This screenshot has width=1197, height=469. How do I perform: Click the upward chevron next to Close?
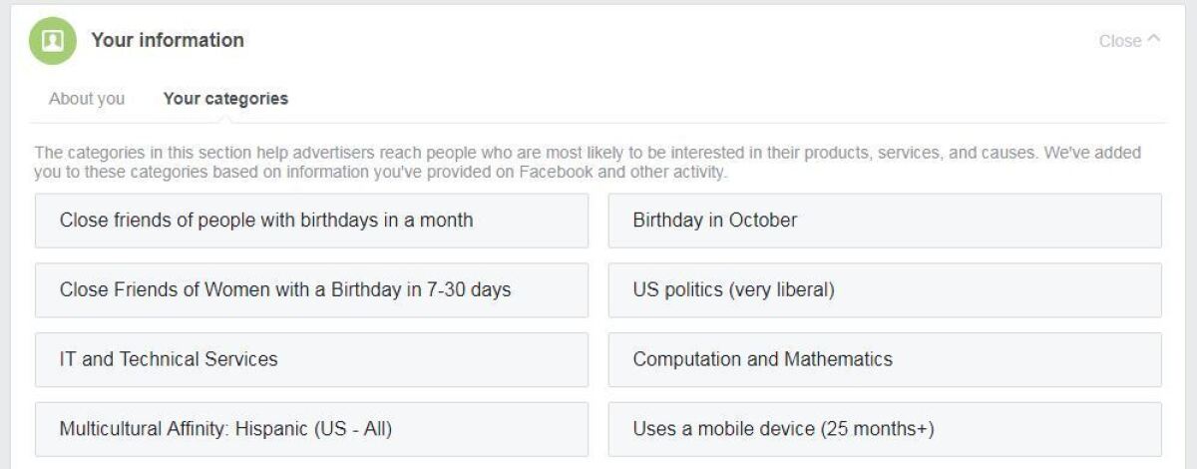tap(1154, 40)
